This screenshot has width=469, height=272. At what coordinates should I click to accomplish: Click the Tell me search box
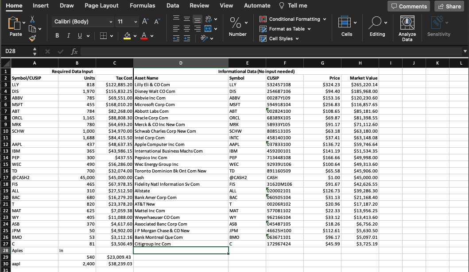tap(293, 6)
